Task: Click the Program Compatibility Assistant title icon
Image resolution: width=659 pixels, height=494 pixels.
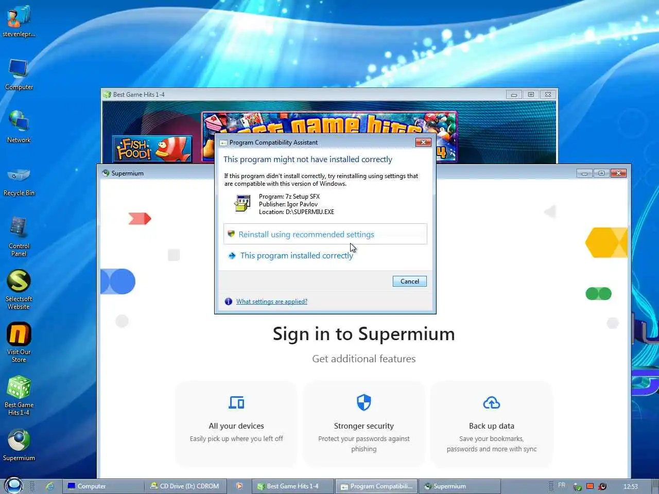Action: tap(223, 143)
